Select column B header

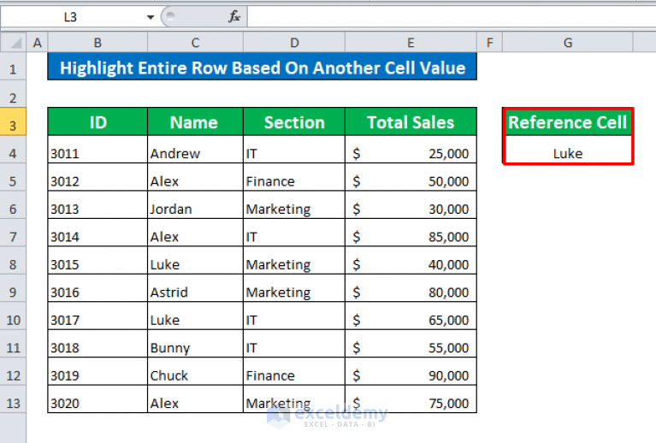coord(98,43)
